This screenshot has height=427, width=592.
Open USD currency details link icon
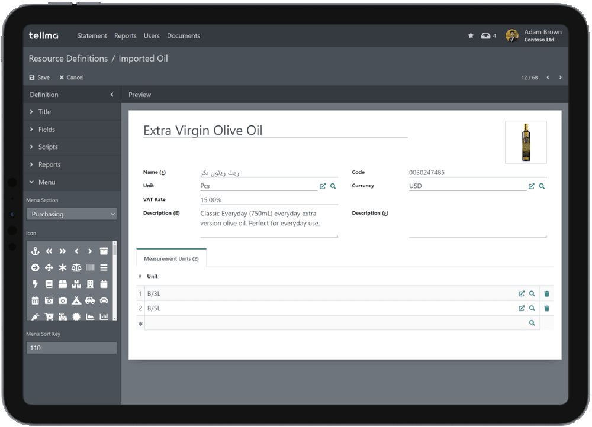pos(532,186)
